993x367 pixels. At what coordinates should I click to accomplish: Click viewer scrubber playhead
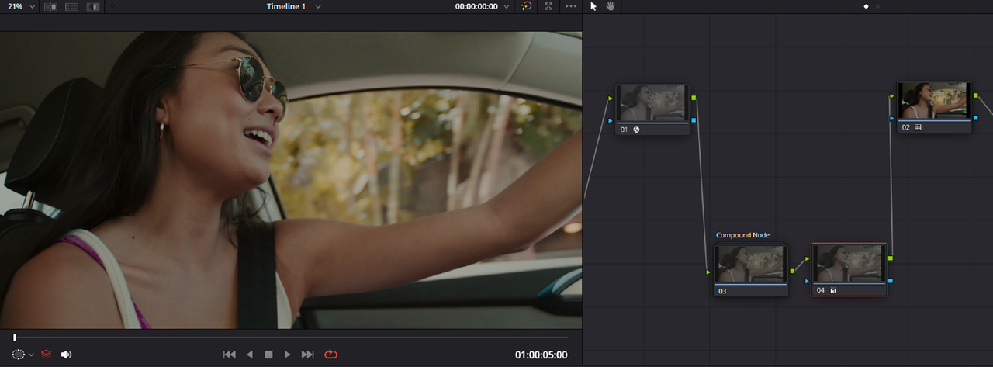pyautogui.click(x=14, y=338)
